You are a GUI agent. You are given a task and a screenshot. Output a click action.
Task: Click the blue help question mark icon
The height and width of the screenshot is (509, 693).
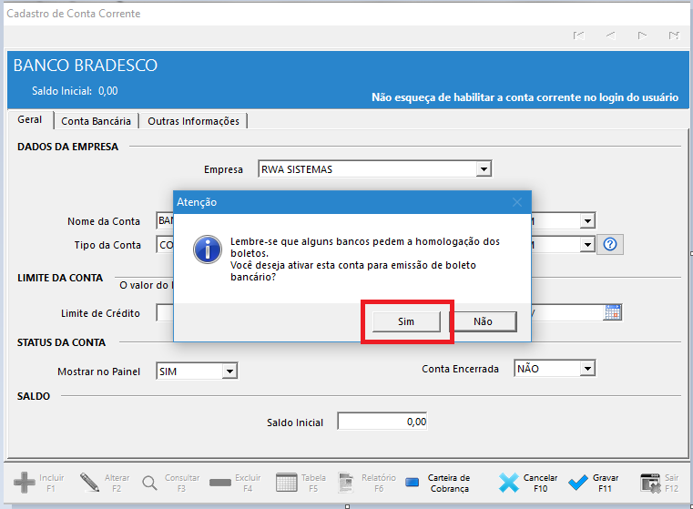(x=610, y=244)
